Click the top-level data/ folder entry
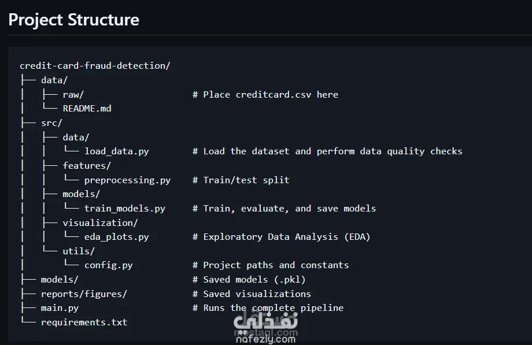This screenshot has height=345, width=532. (54, 80)
